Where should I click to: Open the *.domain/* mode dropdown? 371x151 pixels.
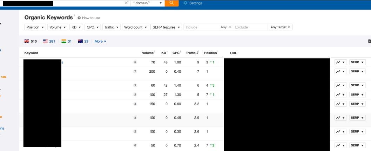click(148, 3)
